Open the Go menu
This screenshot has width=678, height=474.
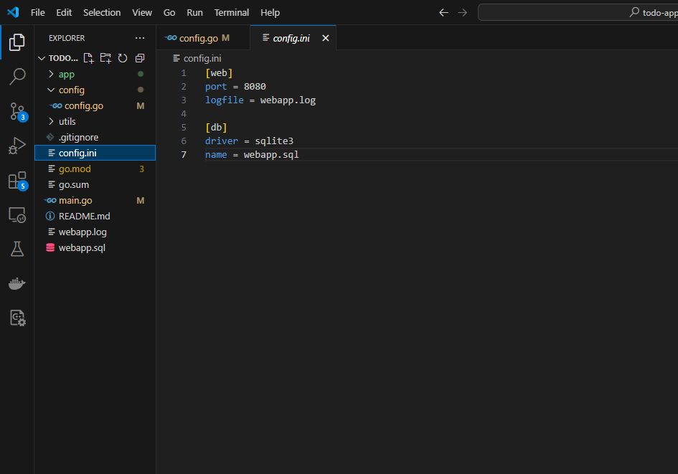tap(169, 12)
